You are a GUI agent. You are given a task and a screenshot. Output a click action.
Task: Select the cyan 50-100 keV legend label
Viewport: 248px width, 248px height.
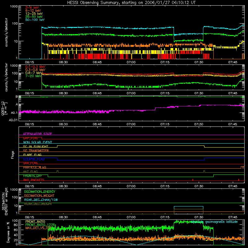pyautogui.click(x=35, y=20)
